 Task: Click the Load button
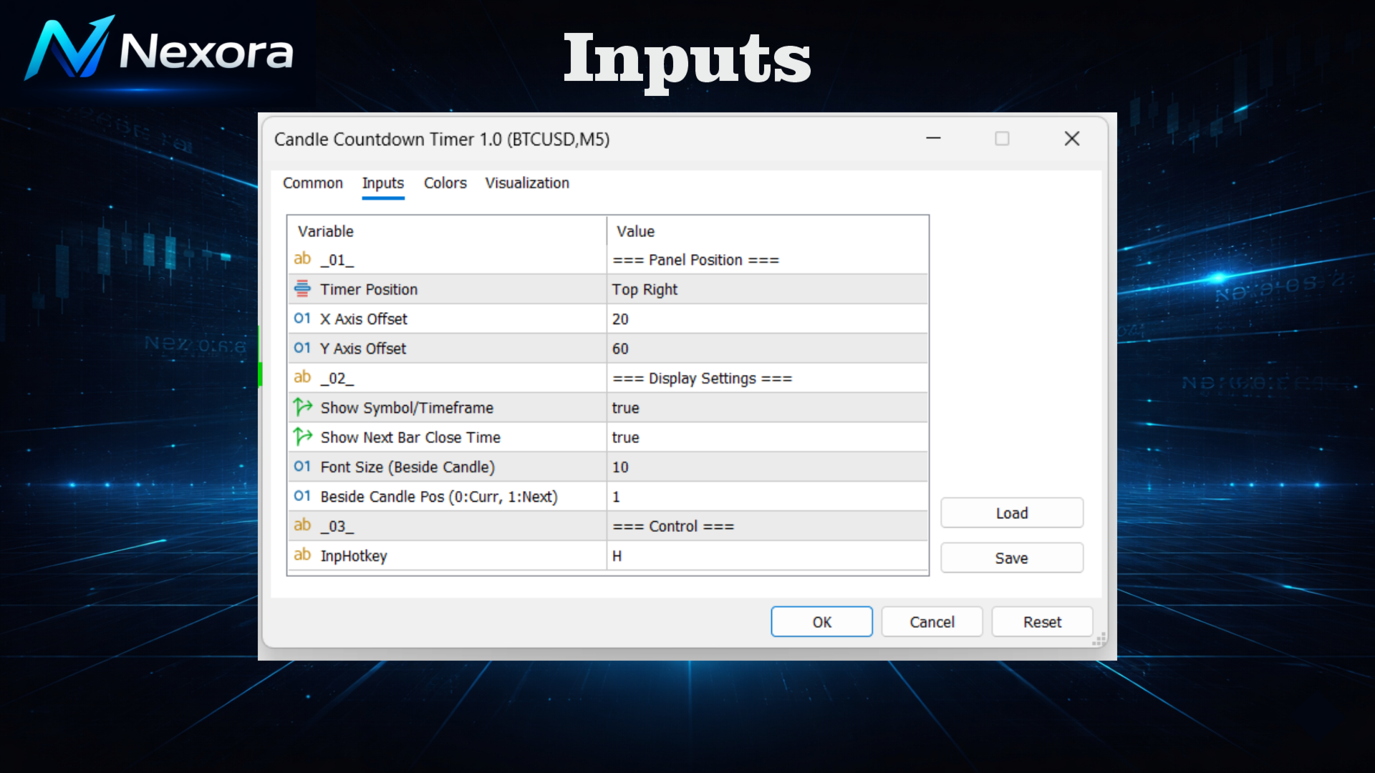[x=1011, y=513]
